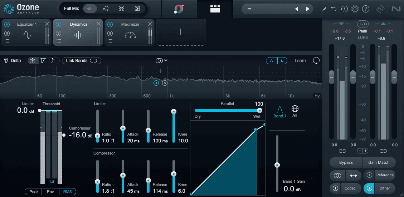Screen dimensions: 404x197
Task: Toggle Dynamics module power button
Action: click(x=59, y=24)
